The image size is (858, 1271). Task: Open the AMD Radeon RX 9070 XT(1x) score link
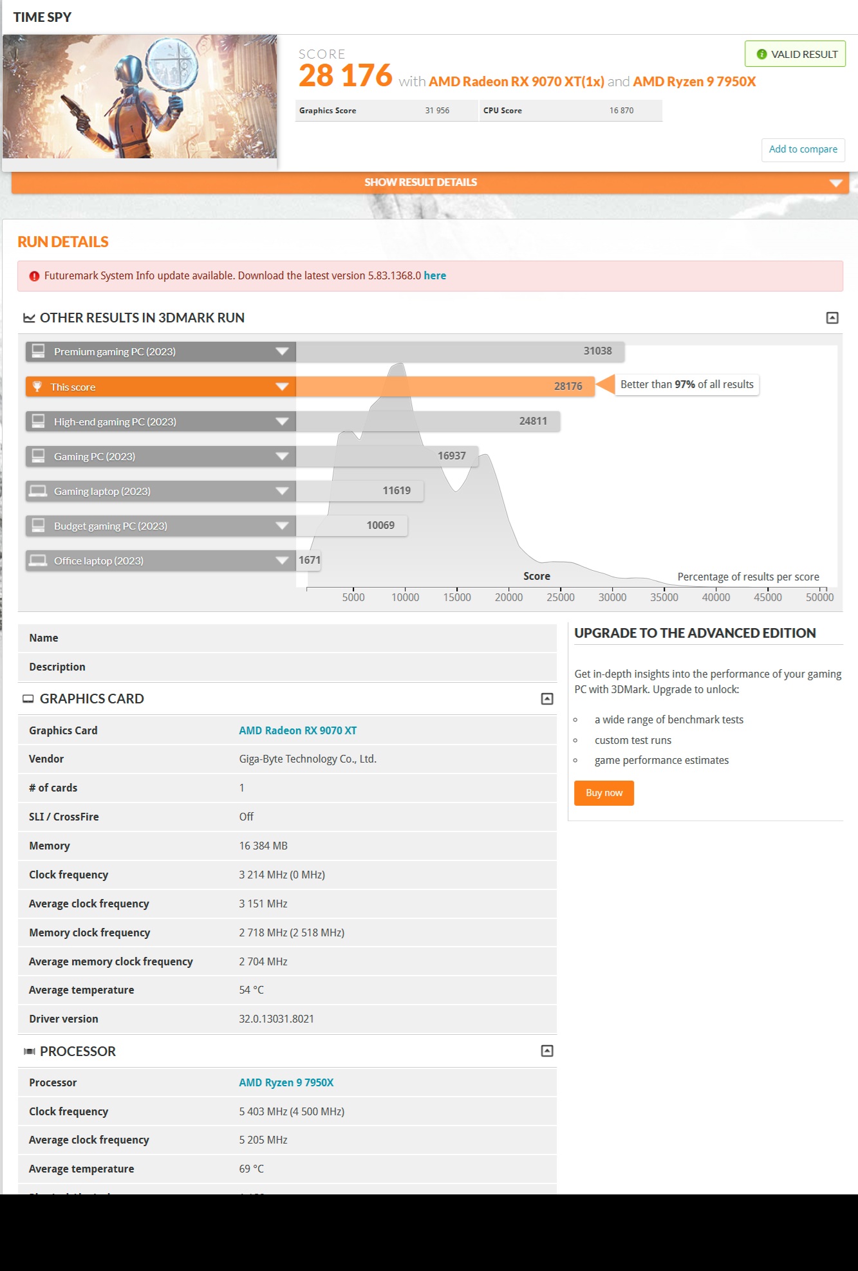coord(516,82)
